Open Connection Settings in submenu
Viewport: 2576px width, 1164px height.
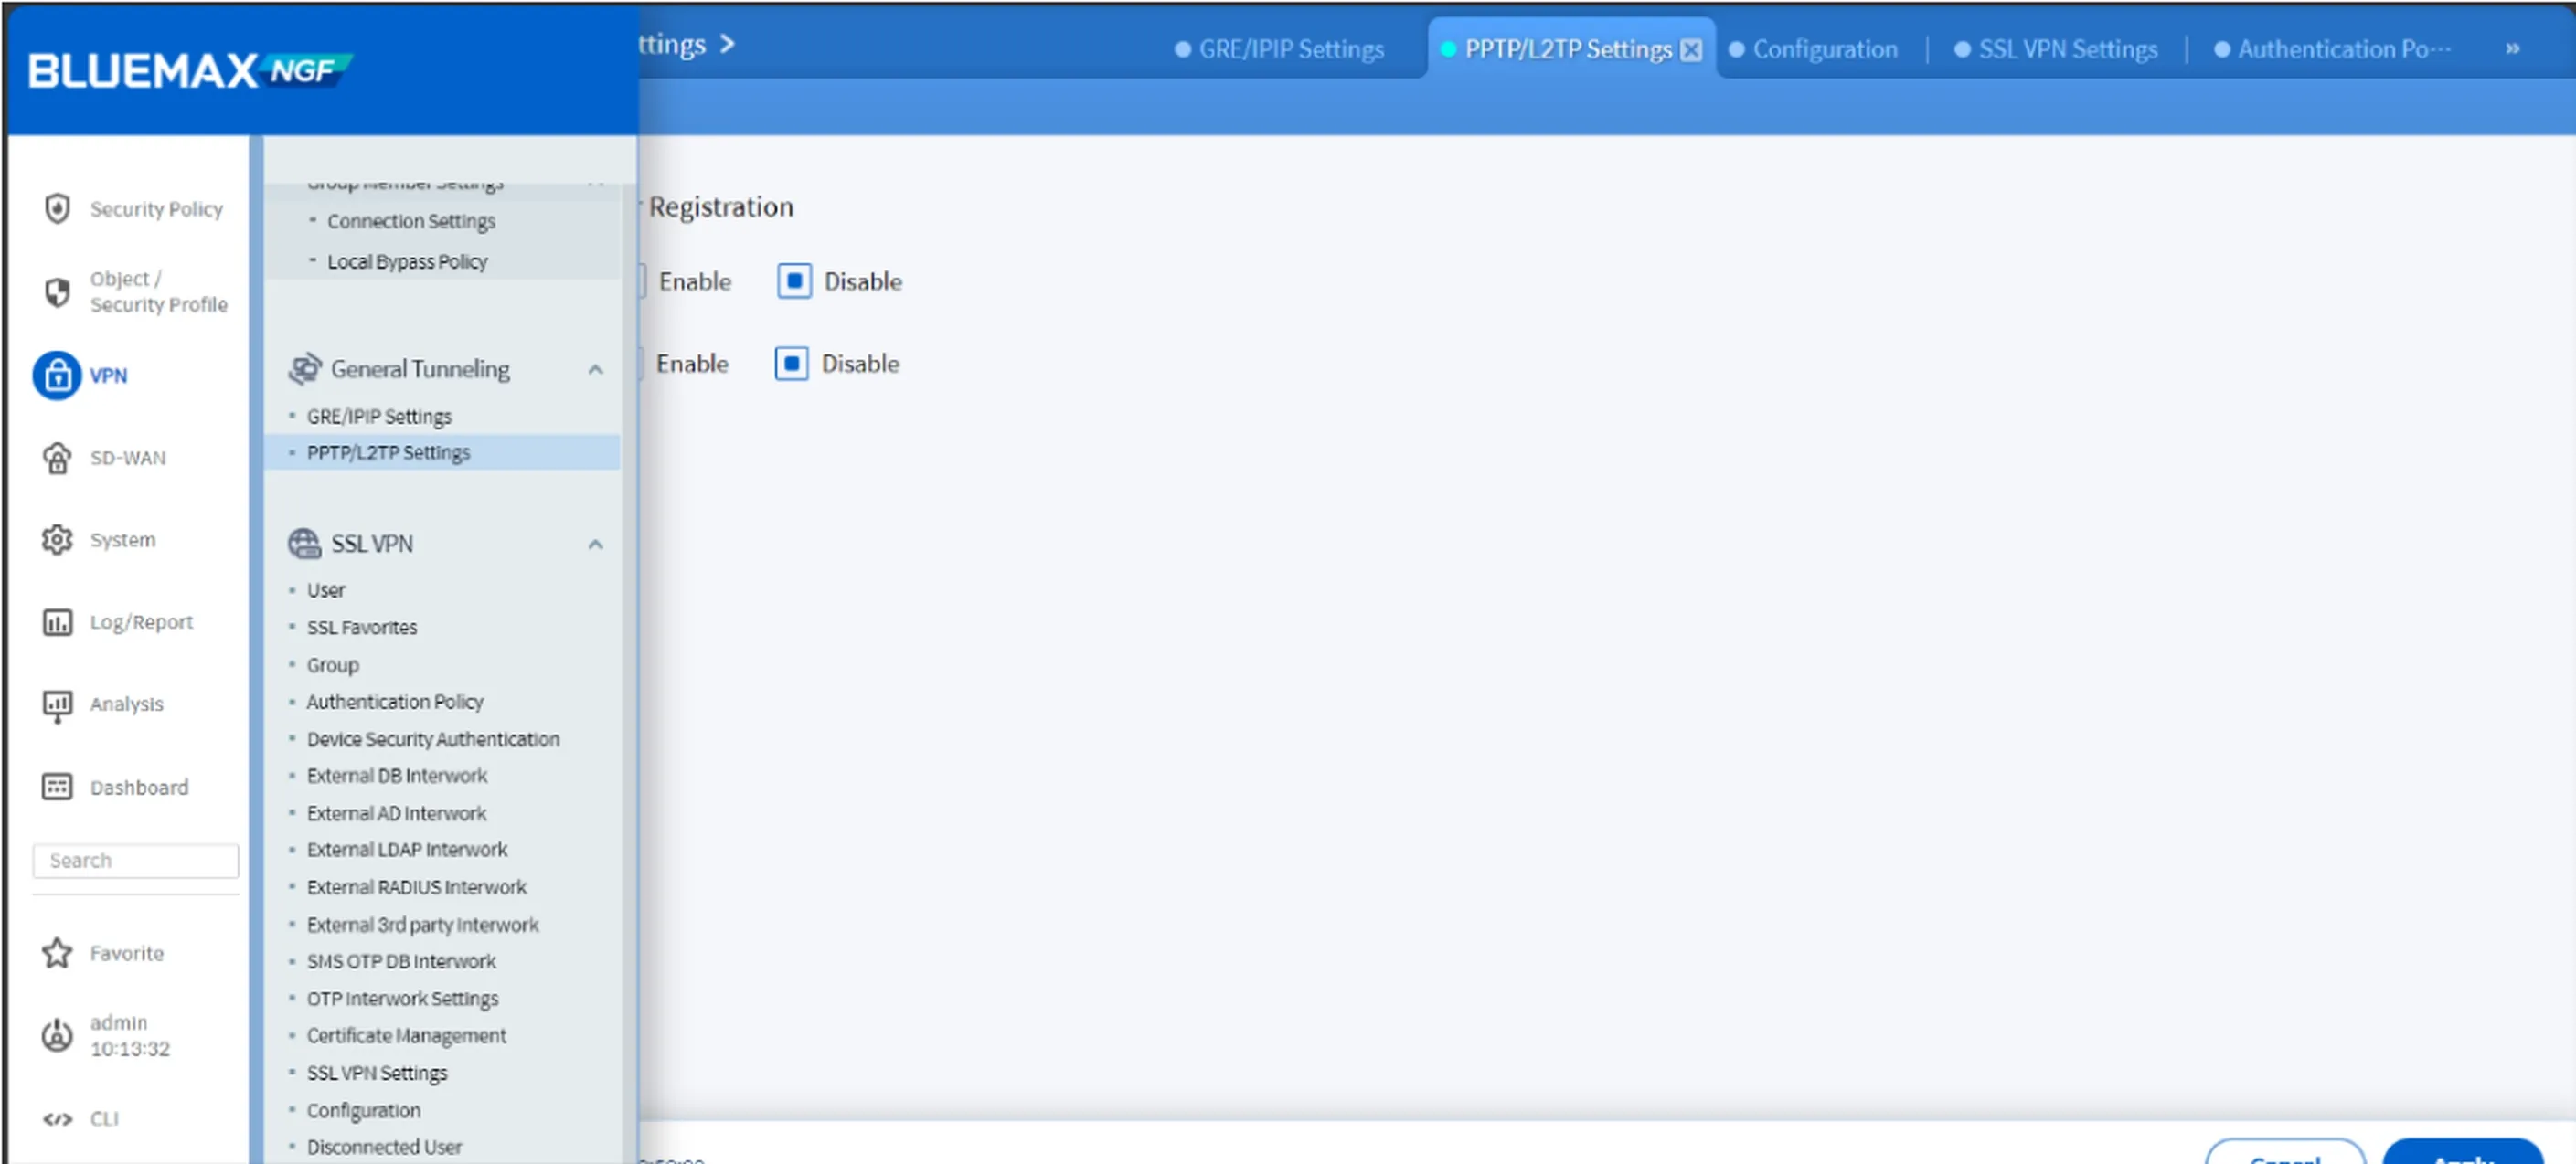coord(411,221)
